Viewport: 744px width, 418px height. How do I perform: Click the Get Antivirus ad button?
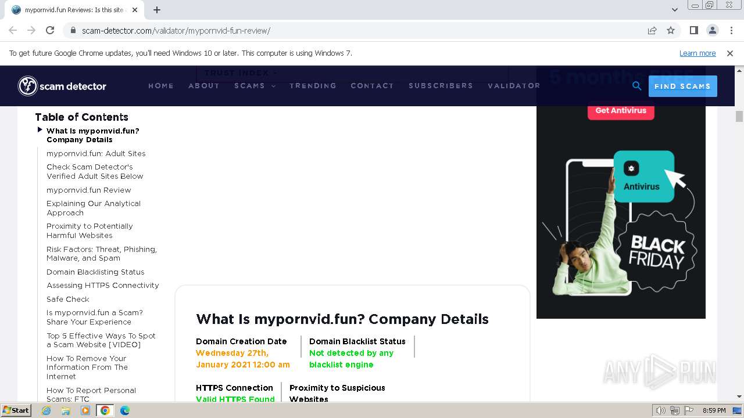point(621,110)
